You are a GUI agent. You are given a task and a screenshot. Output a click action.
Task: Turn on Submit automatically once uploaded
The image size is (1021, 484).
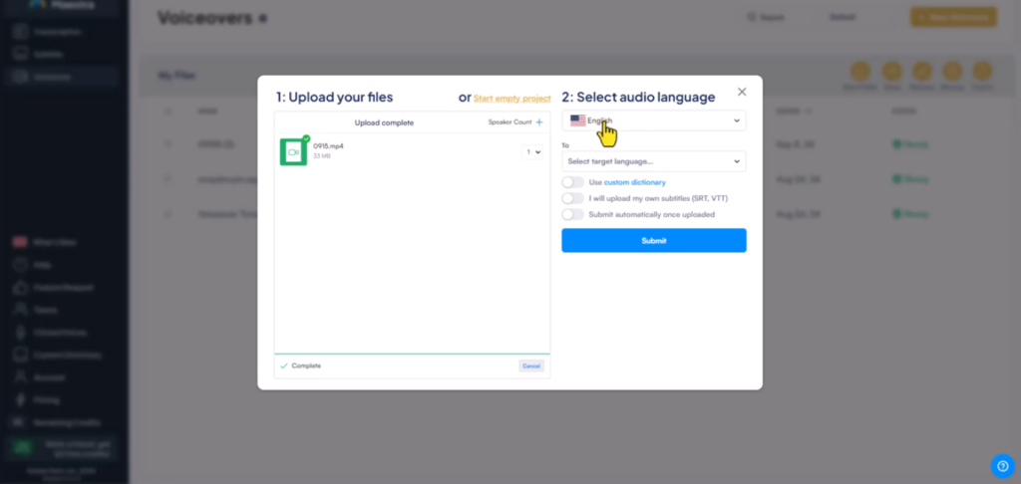point(573,214)
